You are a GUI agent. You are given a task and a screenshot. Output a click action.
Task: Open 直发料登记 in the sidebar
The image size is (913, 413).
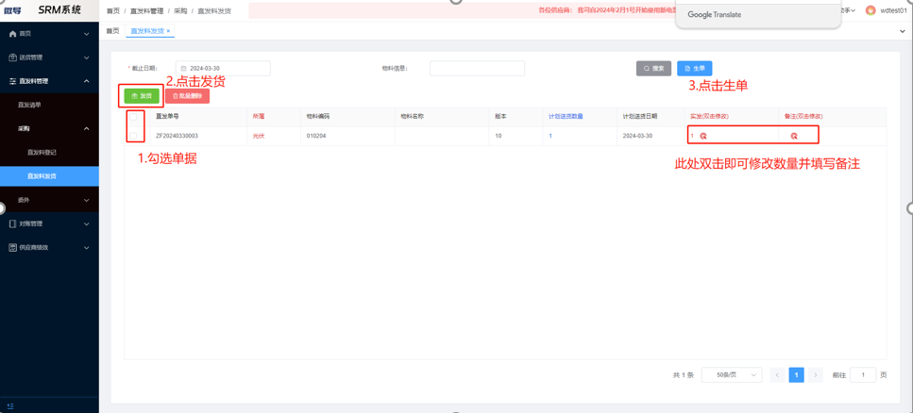coord(42,152)
